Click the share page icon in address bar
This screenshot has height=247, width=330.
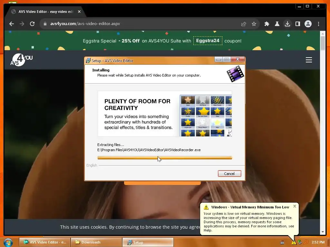tap(244, 24)
